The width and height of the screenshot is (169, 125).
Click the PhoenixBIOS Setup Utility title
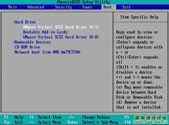(83, 2)
